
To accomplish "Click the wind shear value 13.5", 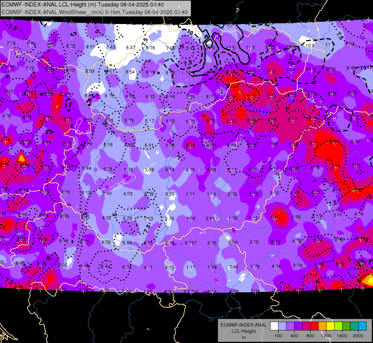I will pos(230,48).
